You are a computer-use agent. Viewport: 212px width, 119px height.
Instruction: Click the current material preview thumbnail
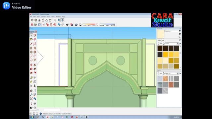tap(161, 34)
